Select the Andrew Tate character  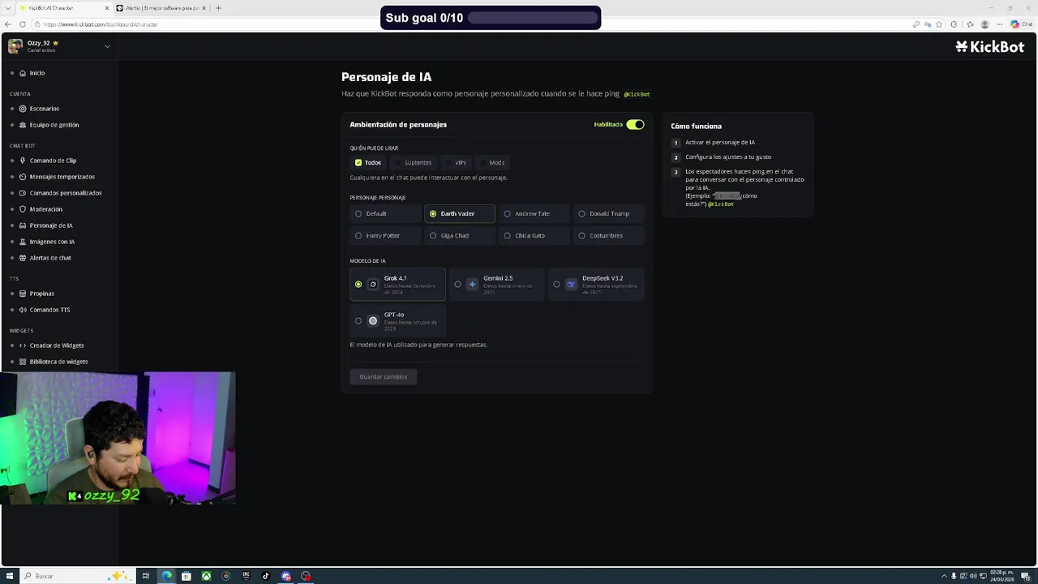click(534, 213)
